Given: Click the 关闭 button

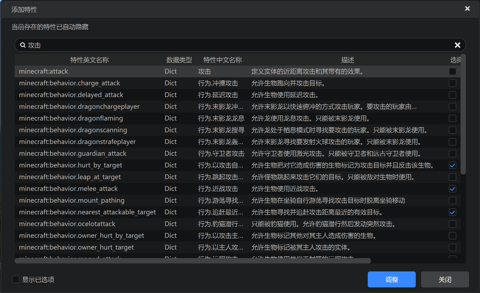Looking at the screenshot, I should coord(445,279).
